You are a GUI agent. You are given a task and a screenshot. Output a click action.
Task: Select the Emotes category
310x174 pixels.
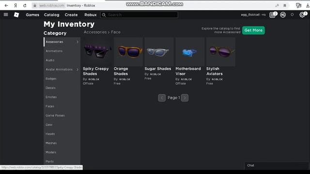pos(51,97)
